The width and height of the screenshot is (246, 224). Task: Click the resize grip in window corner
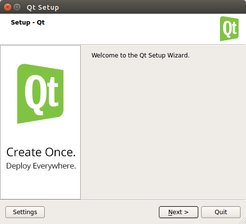243,221
